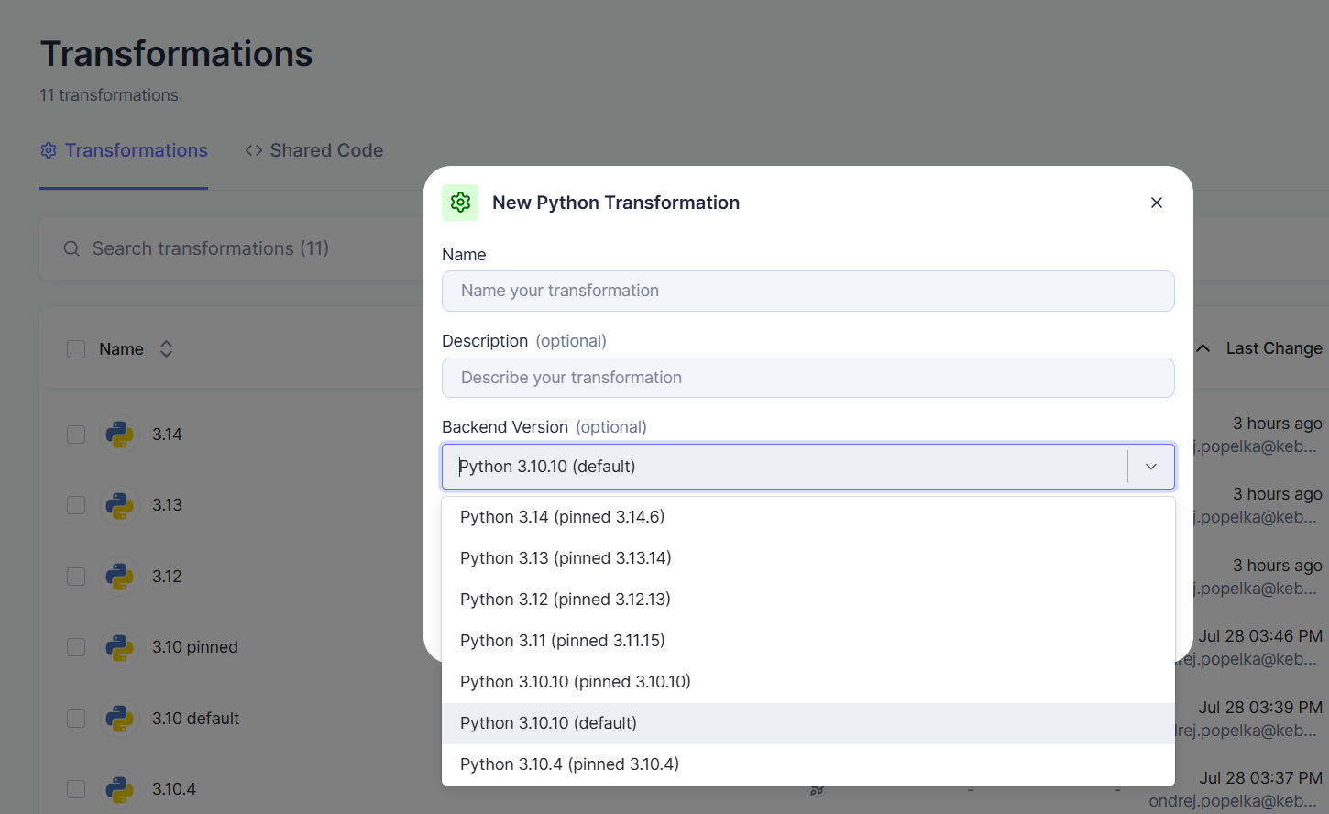Click the Python icon for transformation 3.12
Image resolution: width=1329 pixels, height=814 pixels.
[x=120, y=577]
